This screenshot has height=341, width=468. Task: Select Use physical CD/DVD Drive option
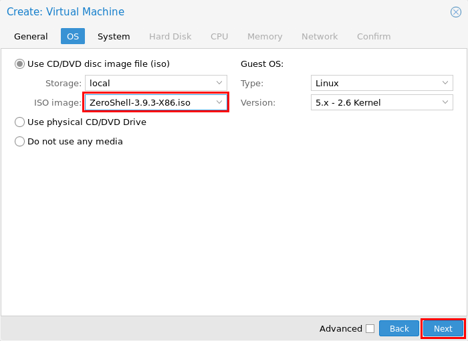coord(19,122)
